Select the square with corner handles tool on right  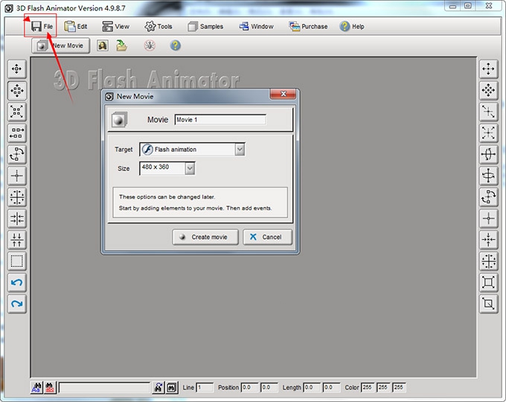click(488, 282)
